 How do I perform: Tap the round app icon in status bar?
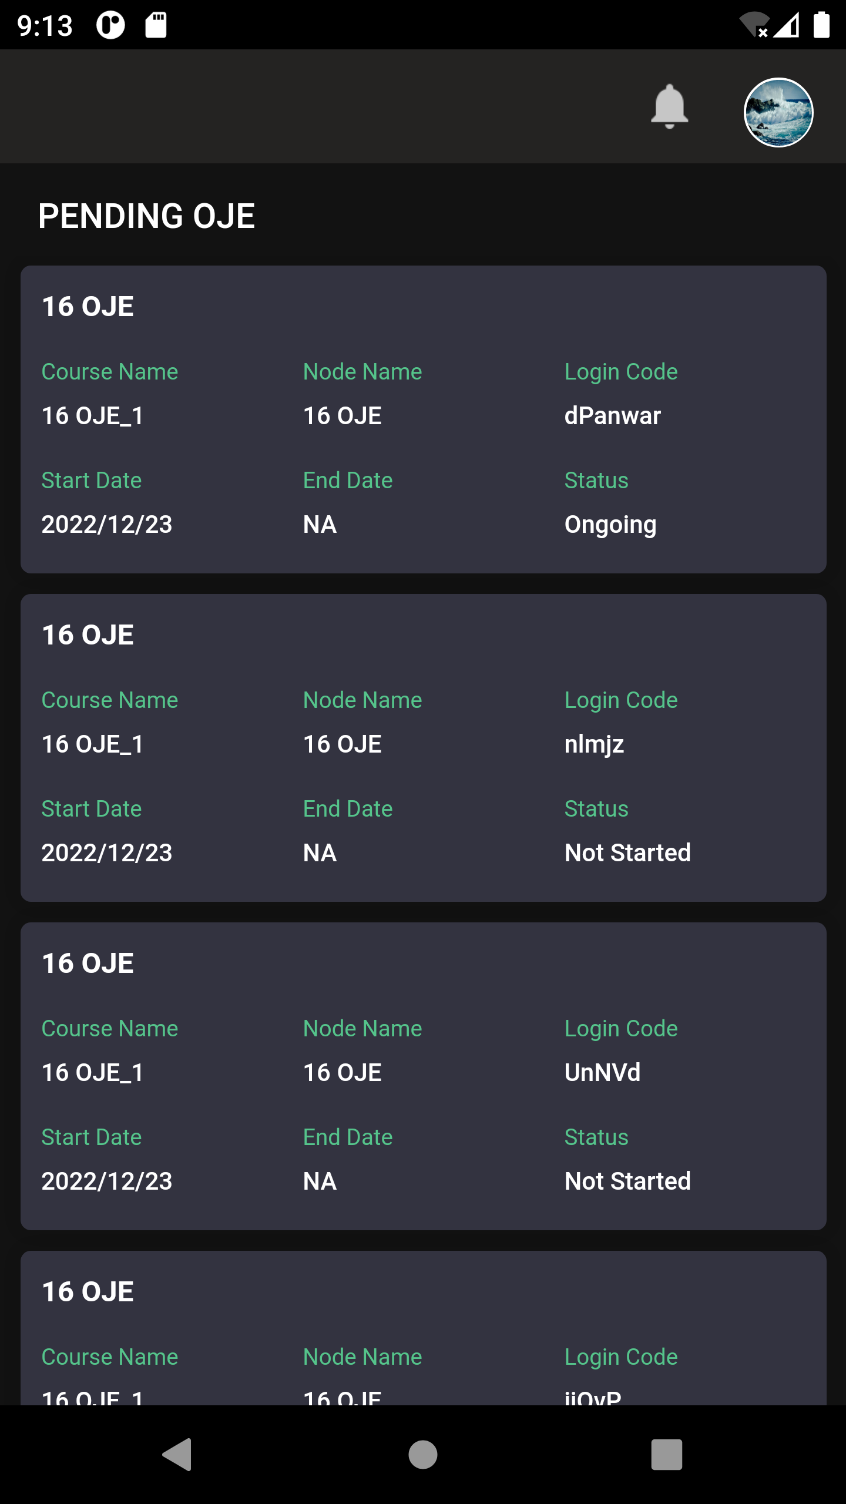pos(111,25)
